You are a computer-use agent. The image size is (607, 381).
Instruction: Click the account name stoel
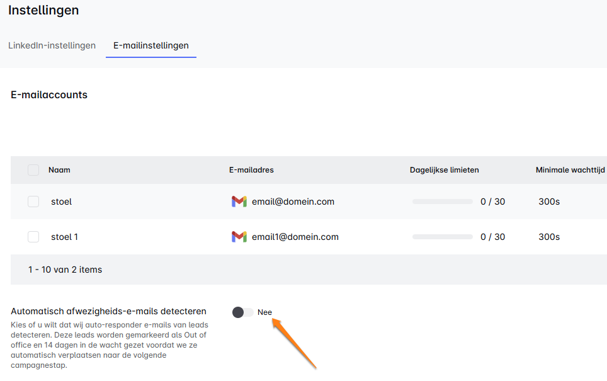tap(61, 202)
